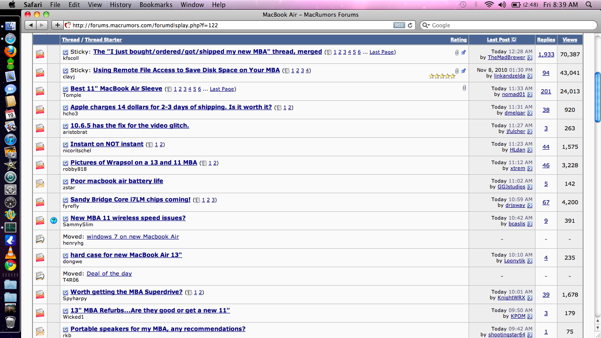Image resolution: width=601 pixels, height=338 pixels.
Task: Click the battery status (2:48) indicator
Action: pos(525,5)
